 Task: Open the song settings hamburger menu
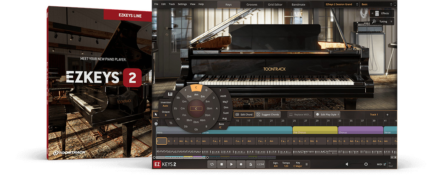pos(306,164)
